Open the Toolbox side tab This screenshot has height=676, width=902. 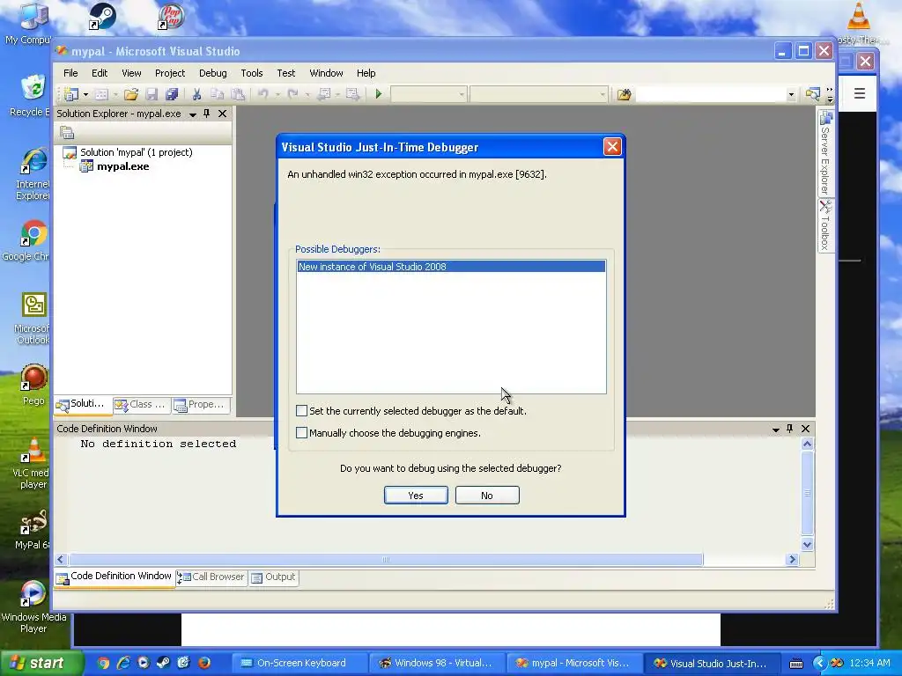pos(825,225)
